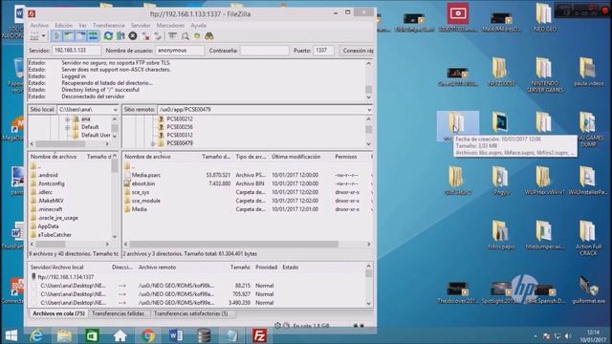Viewport: 612px width, 344px height.
Task: Focus the Nombre de usuario field
Action: tap(180, 51)
